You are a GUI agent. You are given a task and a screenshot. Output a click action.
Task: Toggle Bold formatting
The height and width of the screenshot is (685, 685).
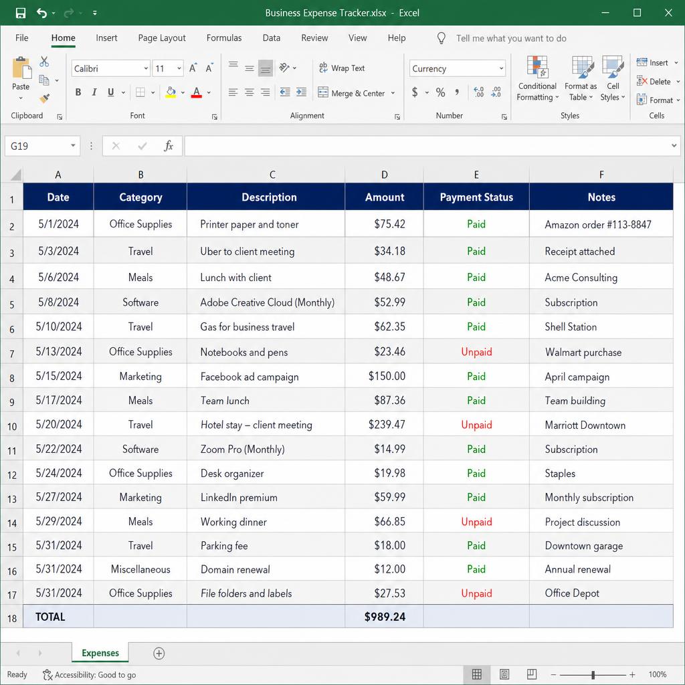click(78, 92)
